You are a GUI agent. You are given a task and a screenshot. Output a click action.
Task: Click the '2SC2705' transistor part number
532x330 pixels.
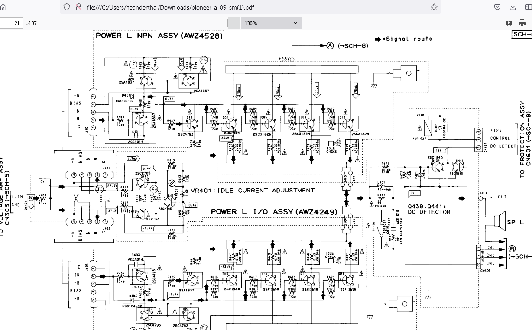(x=143, y=173)
